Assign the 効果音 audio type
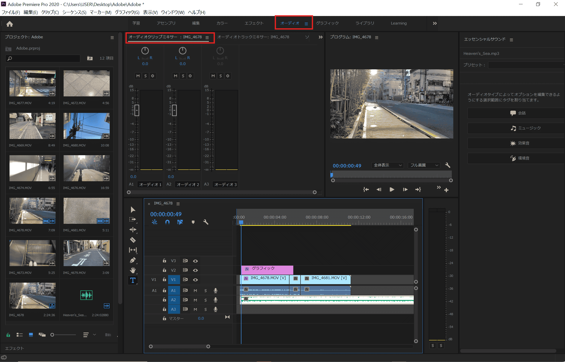The image size is (565, 362). [516, 143]
